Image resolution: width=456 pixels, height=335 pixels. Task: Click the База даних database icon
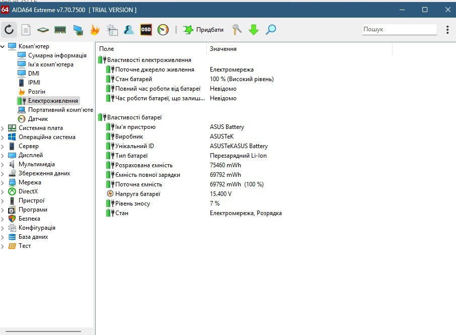12,237
